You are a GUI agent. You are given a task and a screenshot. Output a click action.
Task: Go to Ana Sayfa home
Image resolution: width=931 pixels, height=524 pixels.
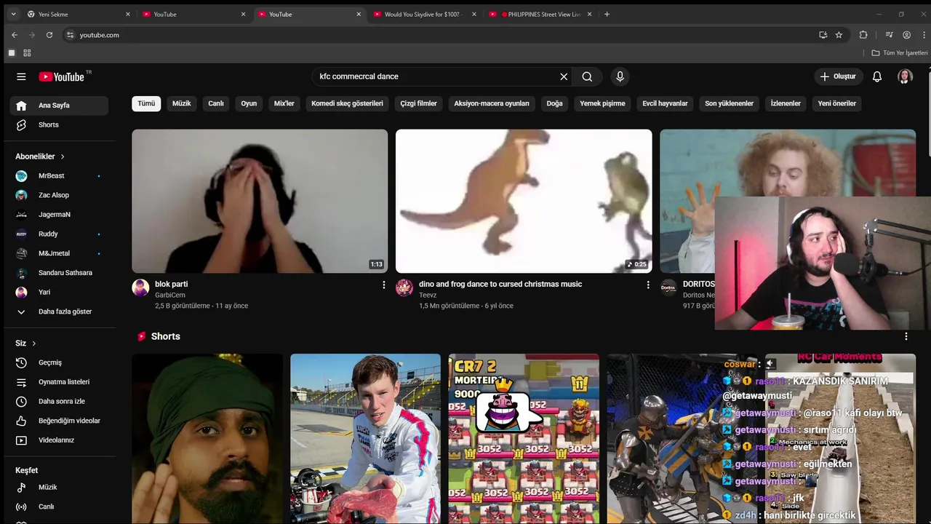tap(59, 106)
